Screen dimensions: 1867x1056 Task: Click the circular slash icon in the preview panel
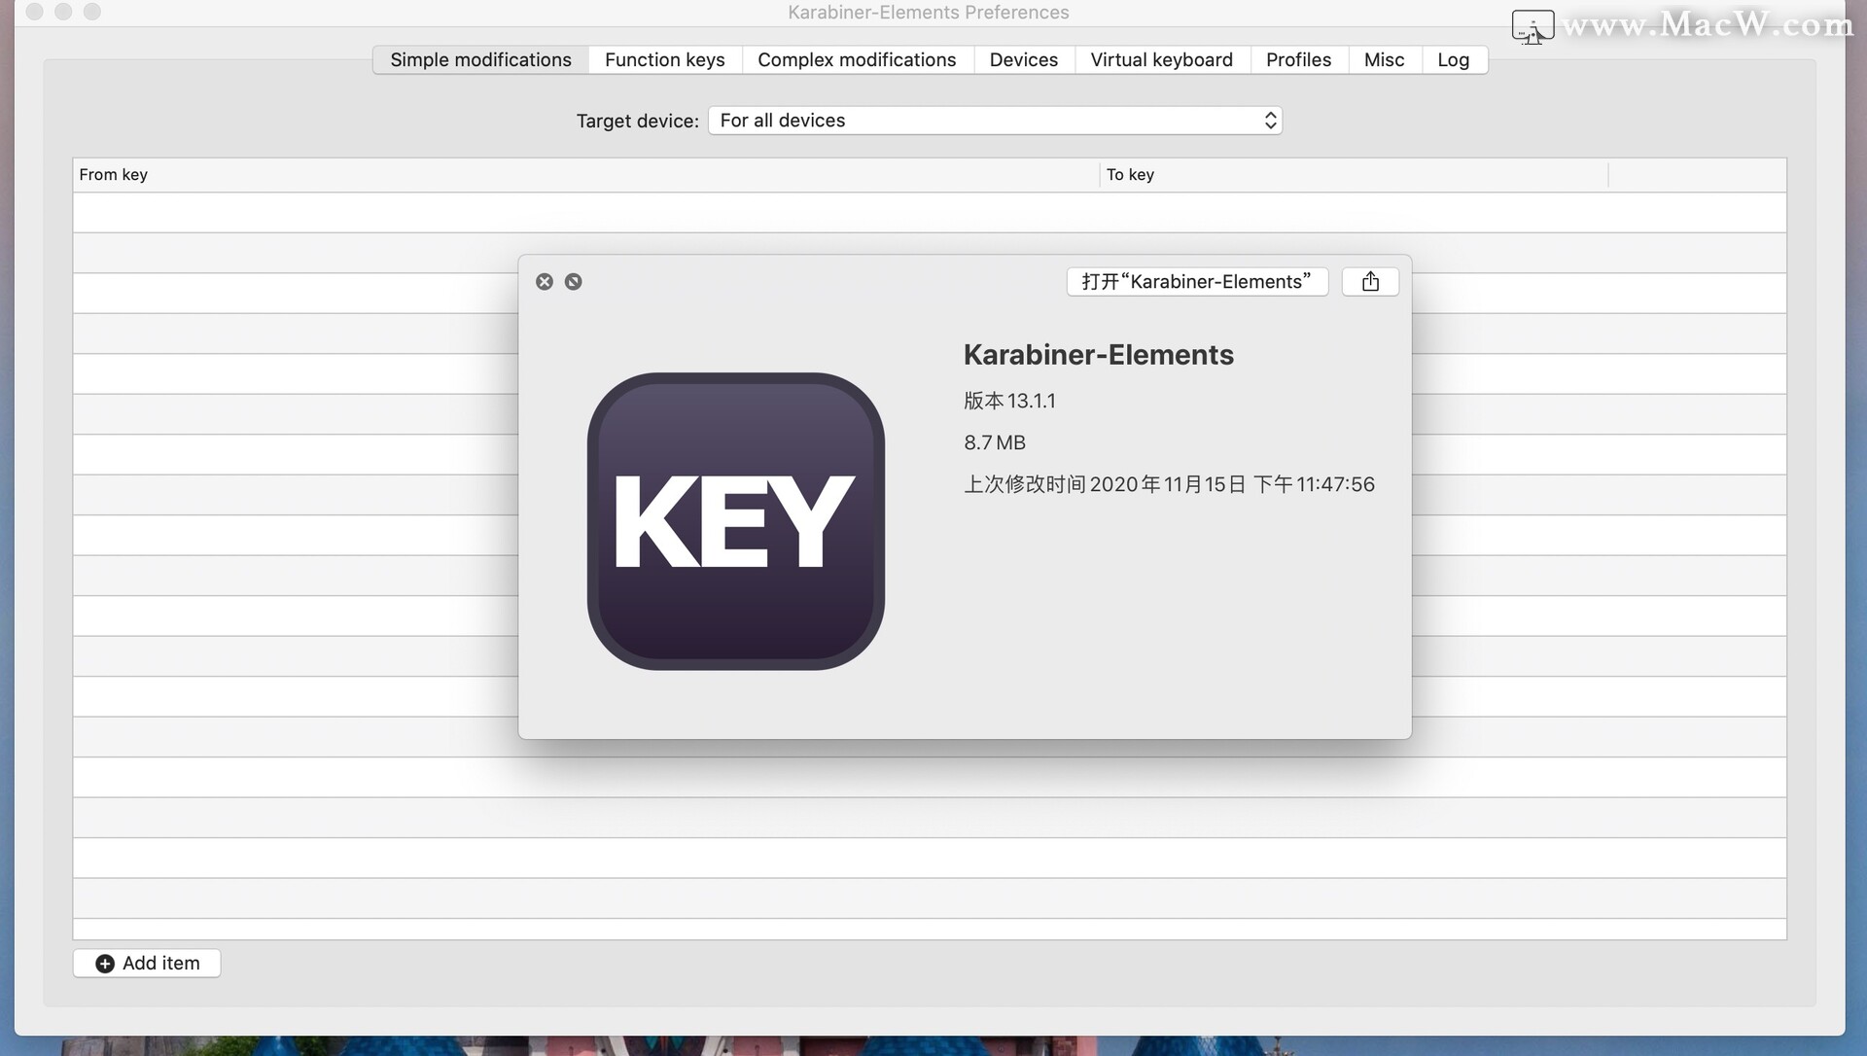point(574,282)
